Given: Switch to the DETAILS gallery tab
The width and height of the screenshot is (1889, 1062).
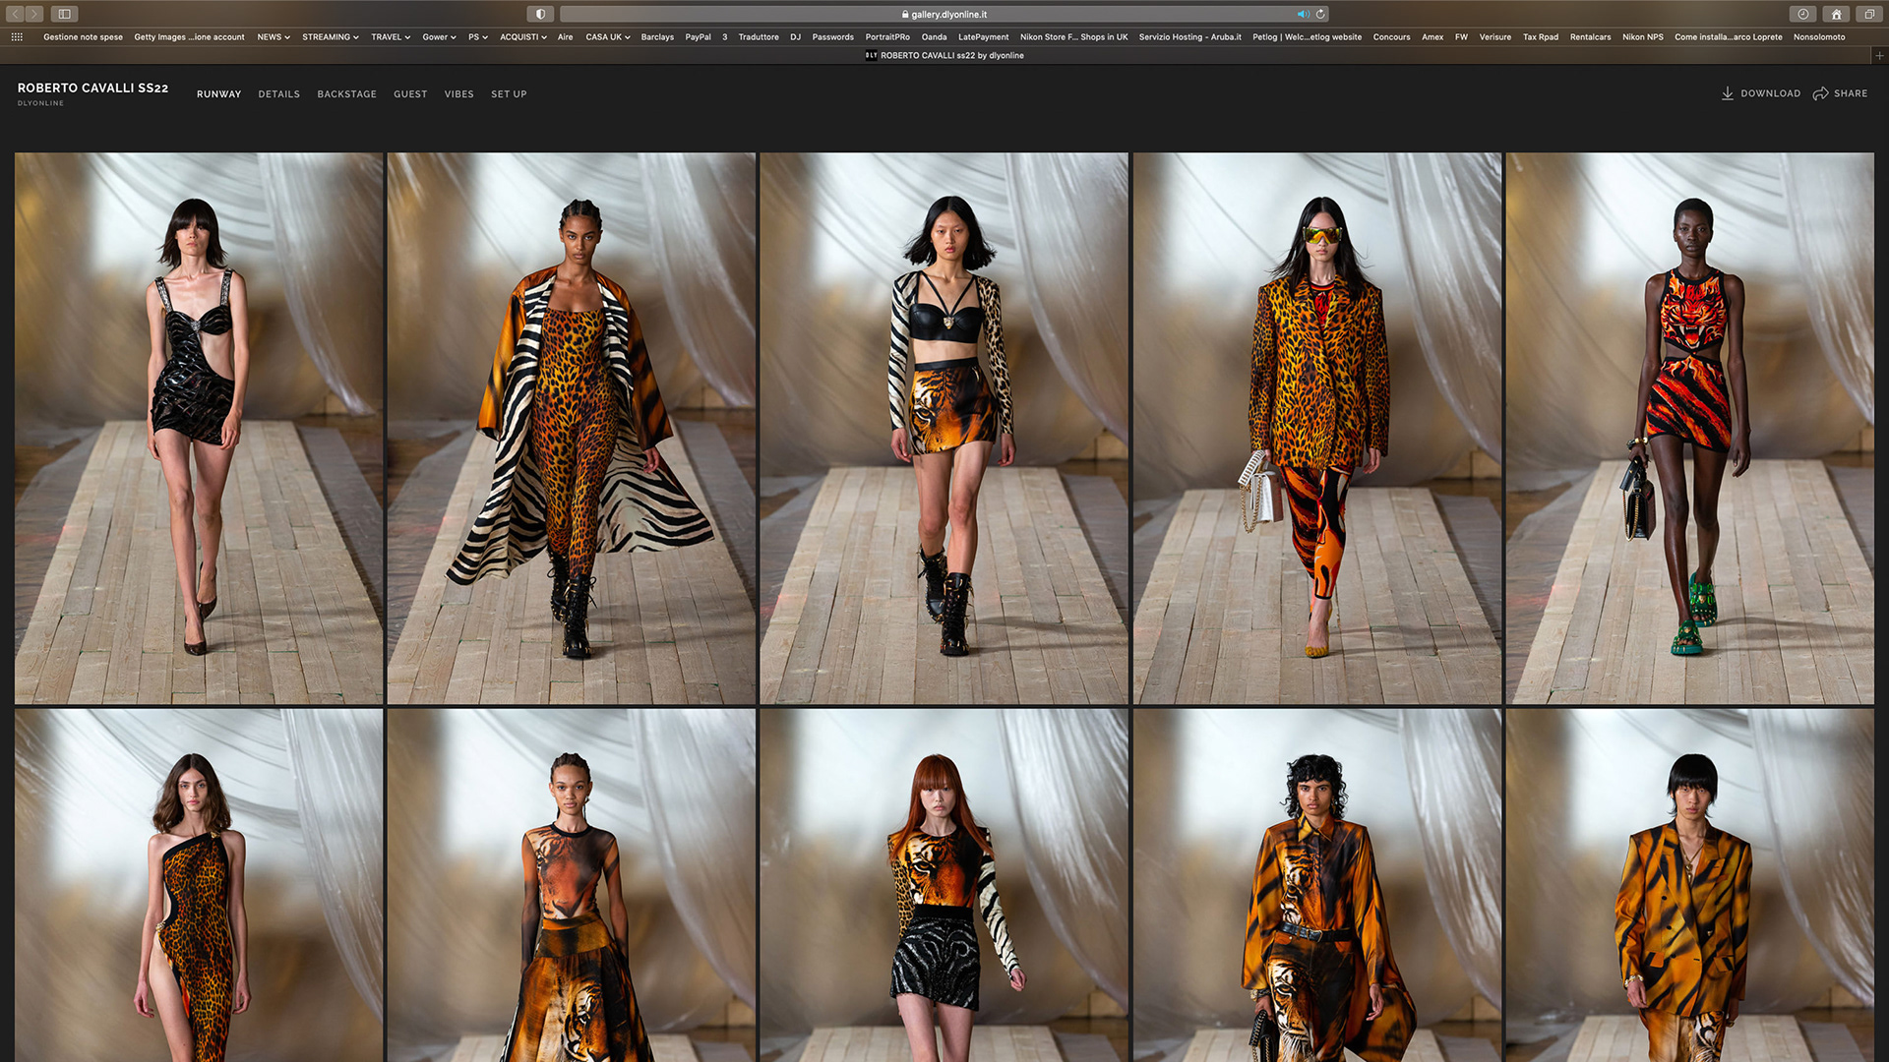Looking at the screenshot, I should coord(279,94).
